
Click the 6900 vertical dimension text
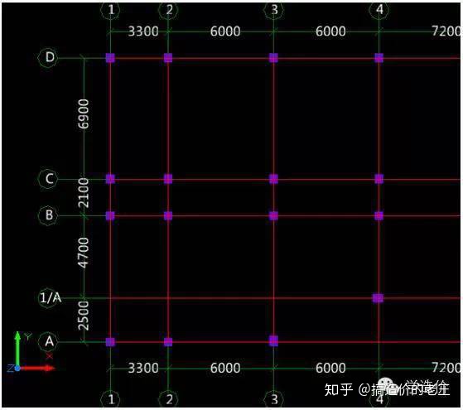pos(84,114)
